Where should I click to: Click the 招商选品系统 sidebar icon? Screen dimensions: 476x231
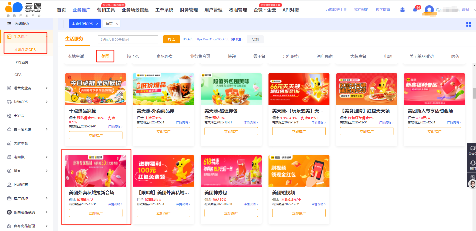tap(9, 212)
